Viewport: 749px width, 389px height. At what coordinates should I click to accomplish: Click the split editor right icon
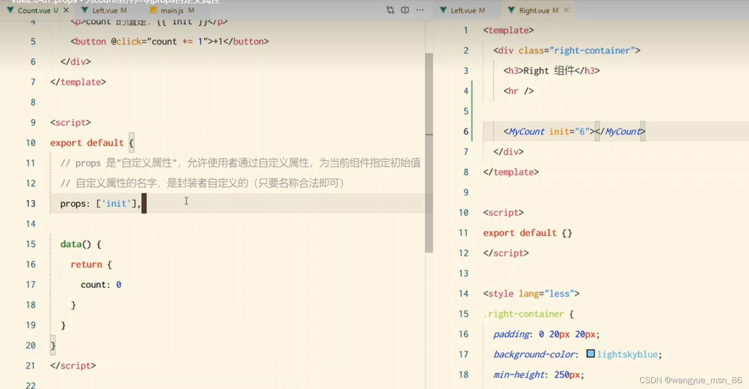pyautogui.click(x=405, y=10)
